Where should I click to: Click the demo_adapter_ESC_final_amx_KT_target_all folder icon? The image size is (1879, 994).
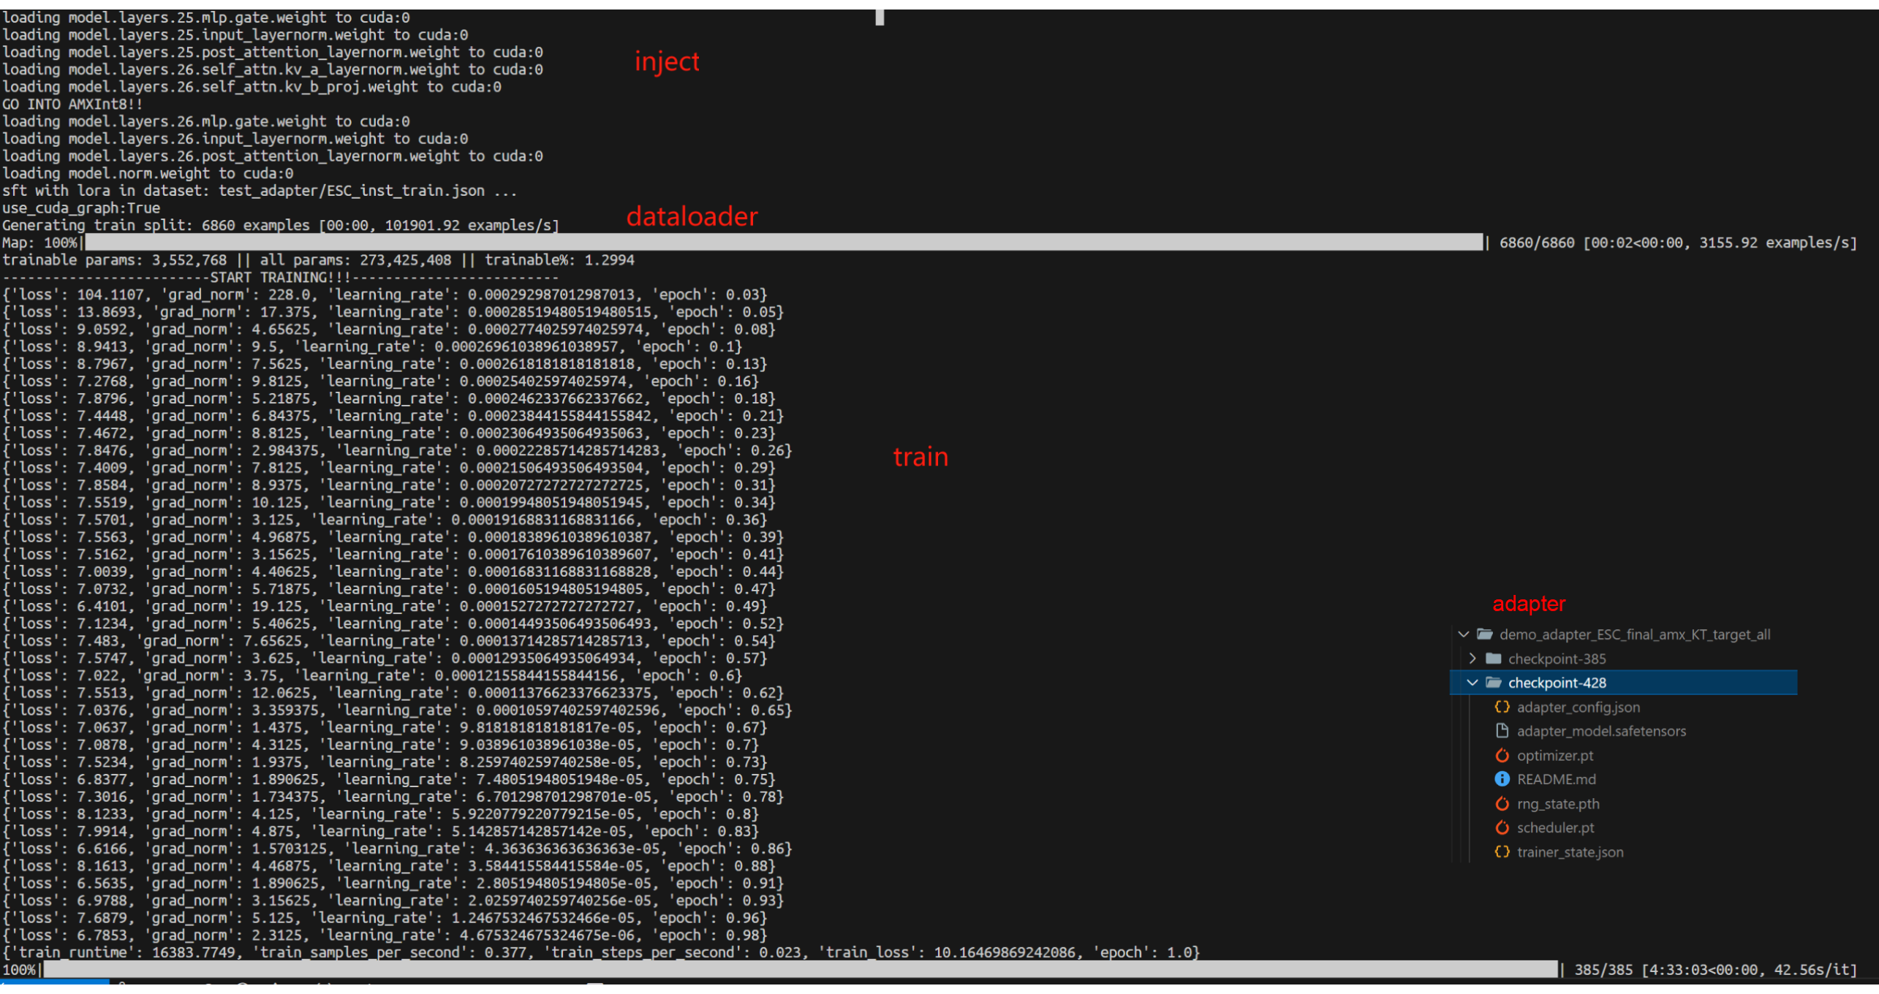point(1484,634)
